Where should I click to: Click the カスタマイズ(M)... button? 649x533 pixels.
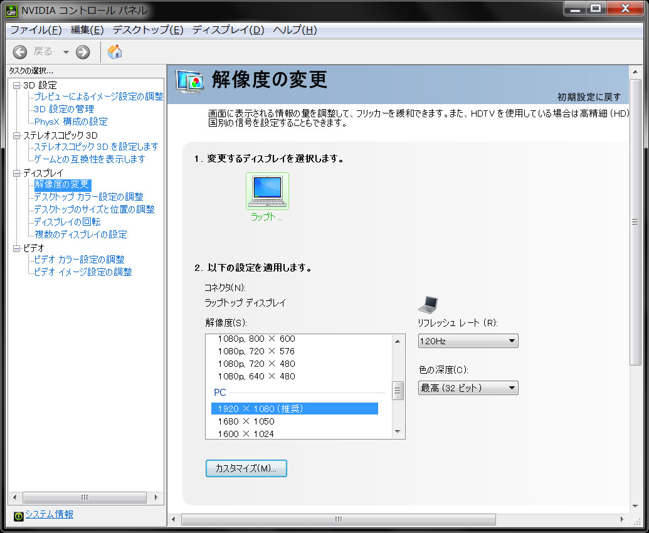point(246,468)
